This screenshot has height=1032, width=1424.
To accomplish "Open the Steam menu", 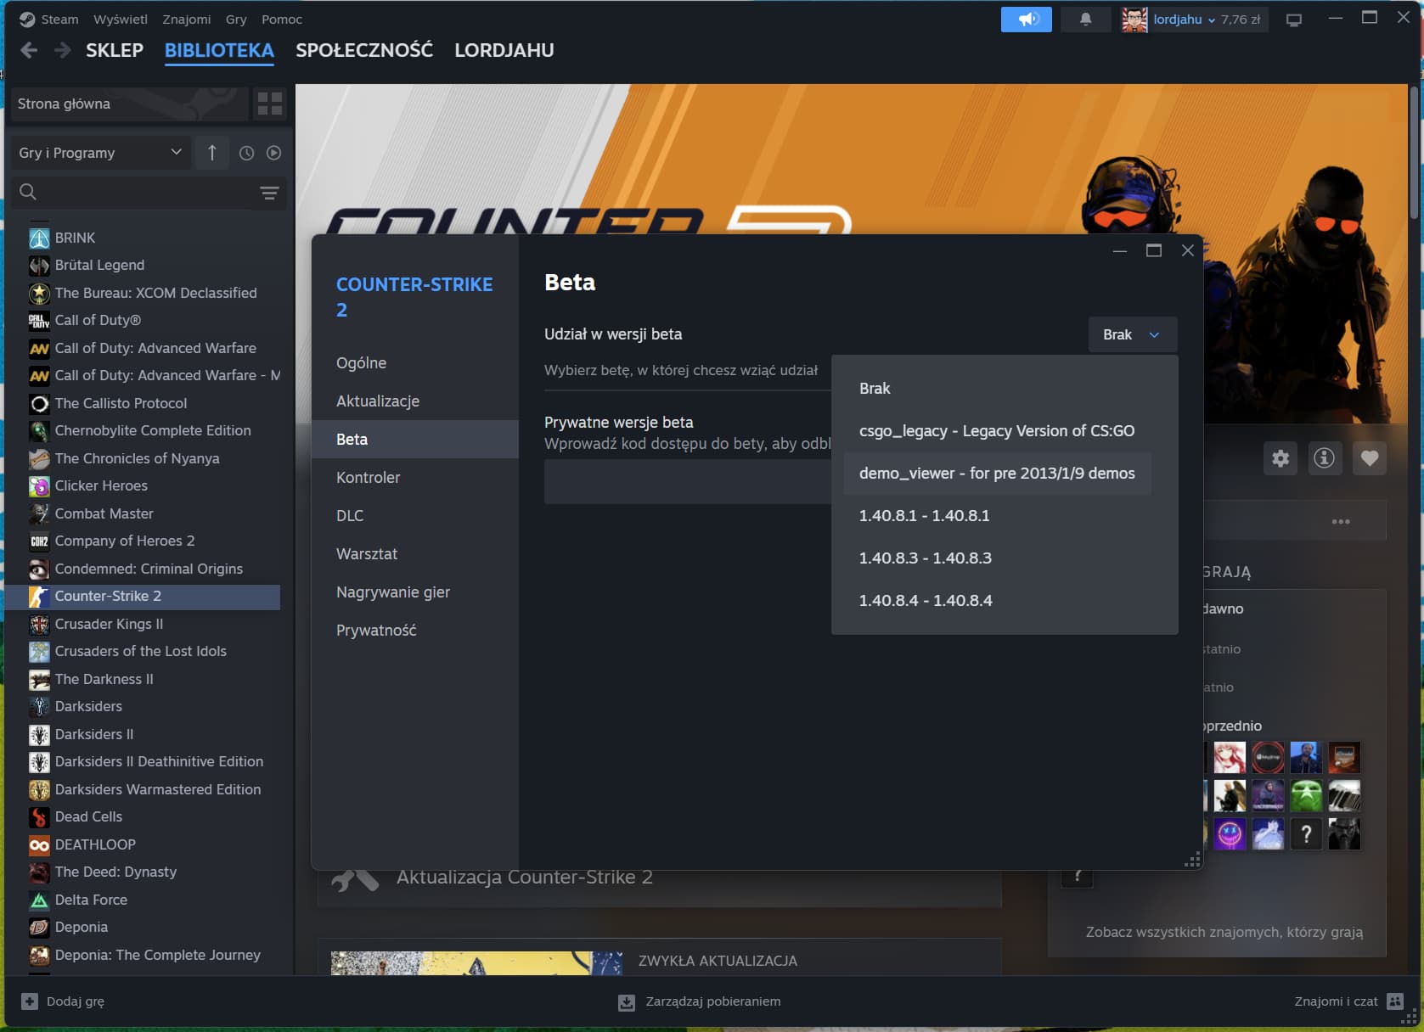I will click(x=59, y=20).
